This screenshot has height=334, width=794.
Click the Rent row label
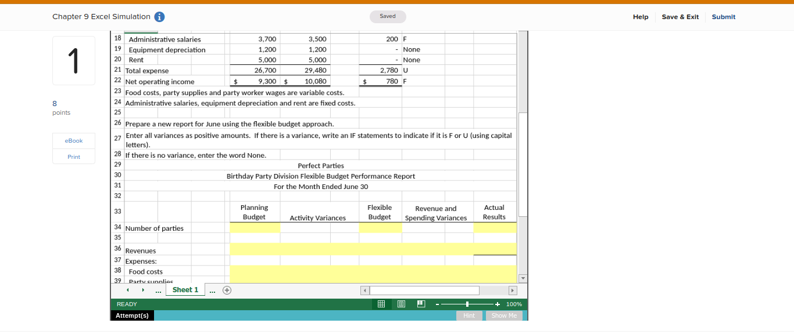[136, 60]
